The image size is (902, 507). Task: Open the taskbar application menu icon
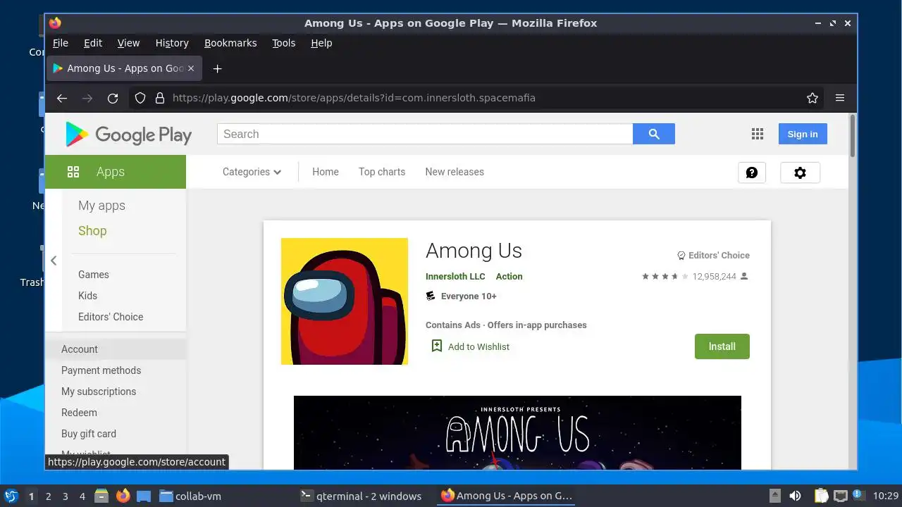(x=11, y=496)
